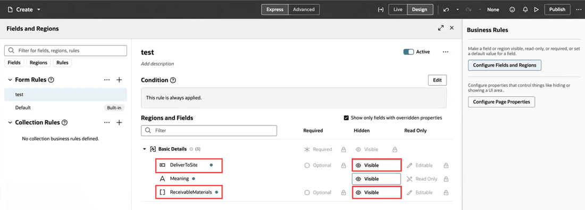Click lock beside DeliverToSite Editable
The image size is (585, 210).
(x=446, y=165)
